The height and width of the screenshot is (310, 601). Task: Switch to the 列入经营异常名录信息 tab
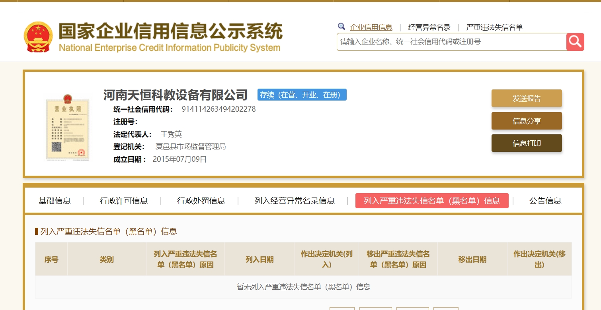point(295,201)
